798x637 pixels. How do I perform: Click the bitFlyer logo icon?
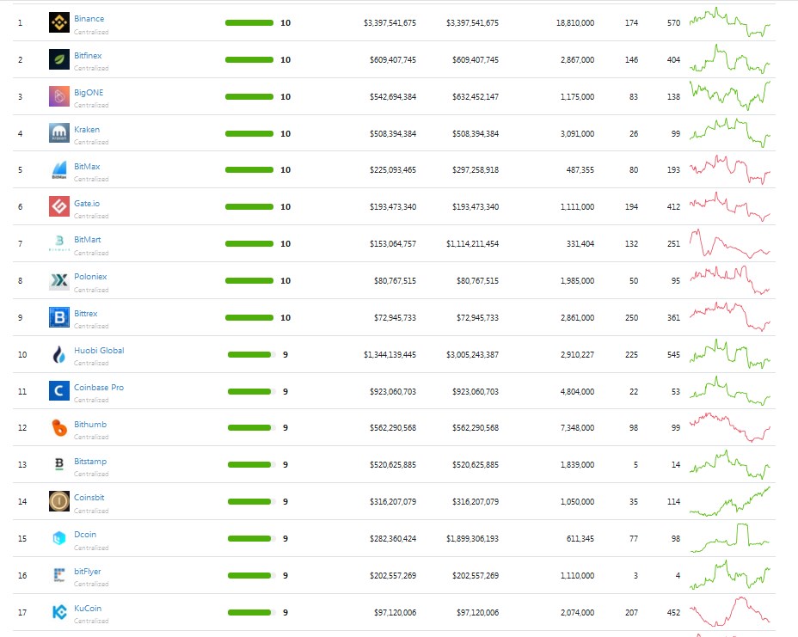click(x=59, y=575)
